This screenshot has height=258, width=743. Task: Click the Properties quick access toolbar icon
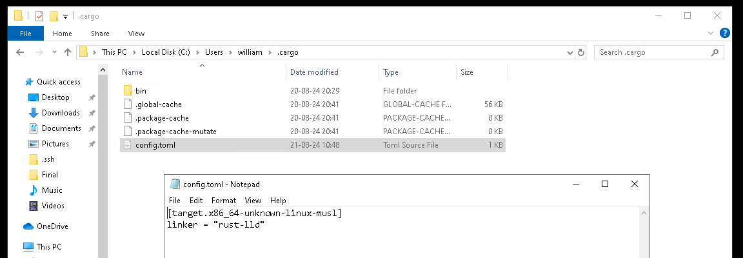click(x=39, y=16)
